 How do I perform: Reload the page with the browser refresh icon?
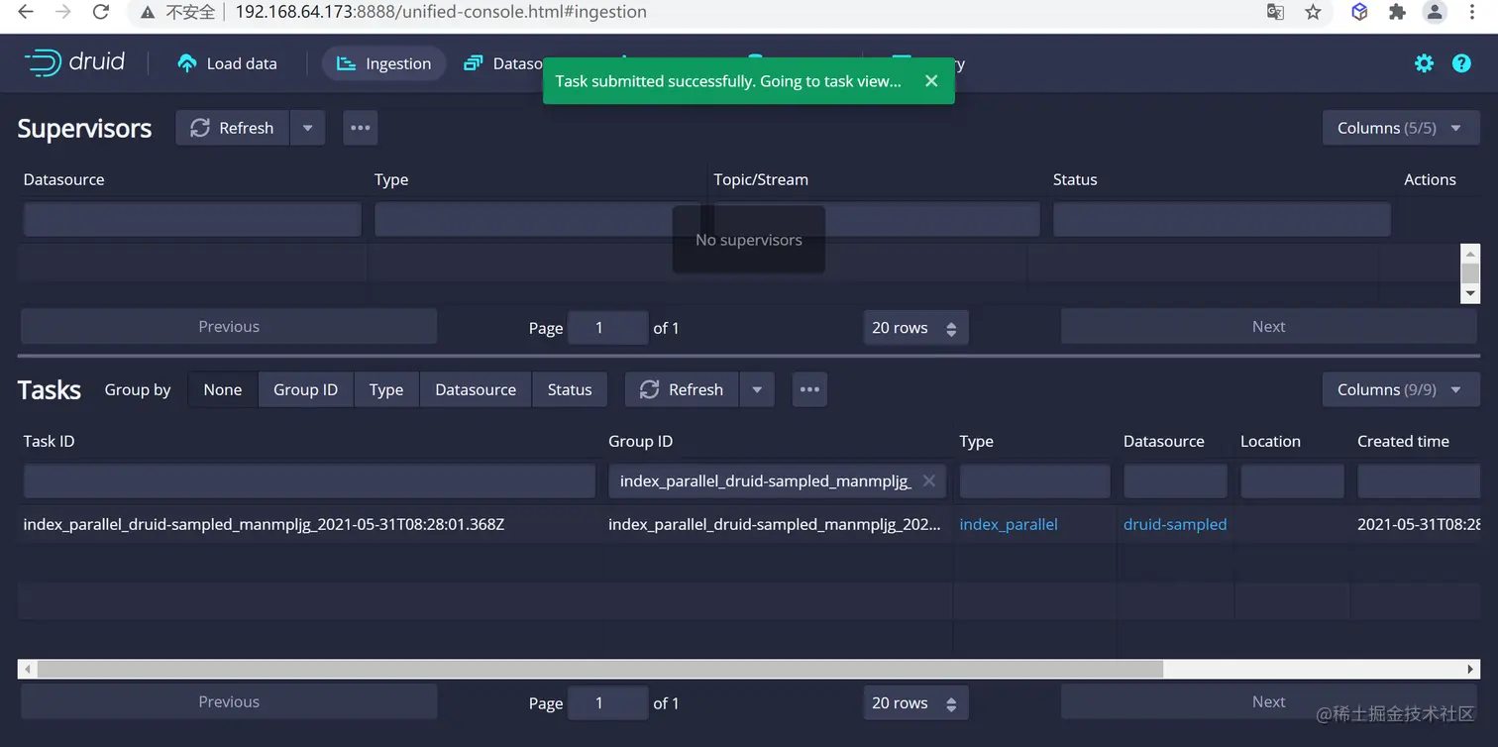[101, 12]
